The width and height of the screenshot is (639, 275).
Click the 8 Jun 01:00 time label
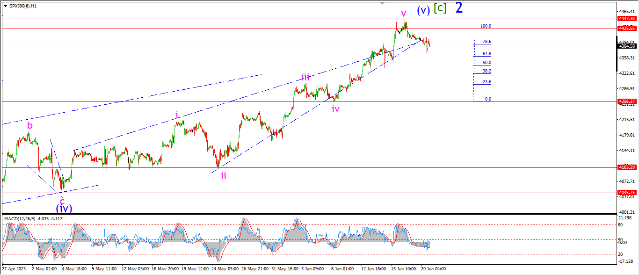[x=343, y=269]
